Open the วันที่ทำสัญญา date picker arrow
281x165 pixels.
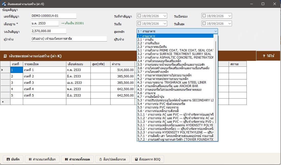coord(165,16)
